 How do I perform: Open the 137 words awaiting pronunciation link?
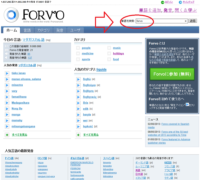(x=30, y=58)
